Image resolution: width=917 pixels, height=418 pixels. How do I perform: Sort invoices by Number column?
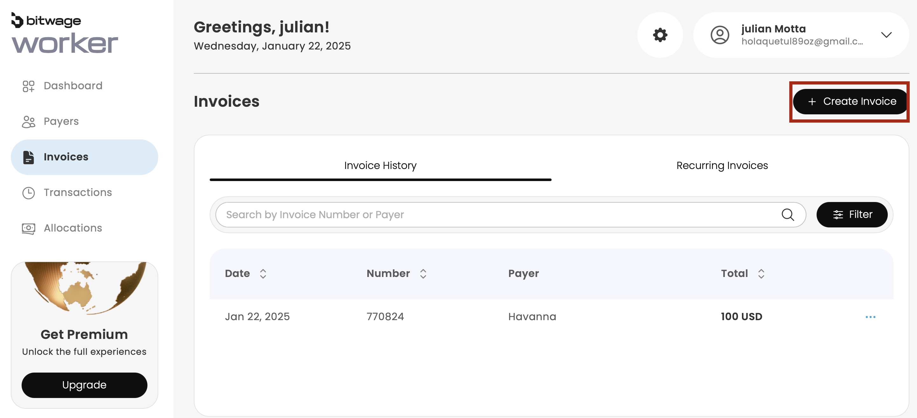[423, 273]
